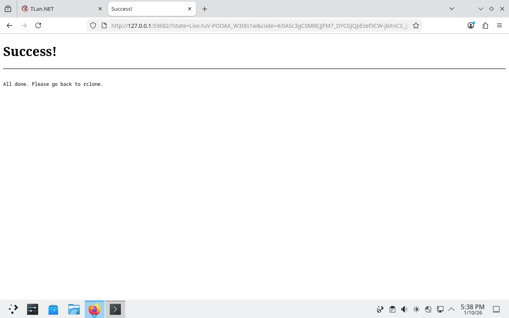Switch to the TLan.NET tab

[x=60, y=9]
